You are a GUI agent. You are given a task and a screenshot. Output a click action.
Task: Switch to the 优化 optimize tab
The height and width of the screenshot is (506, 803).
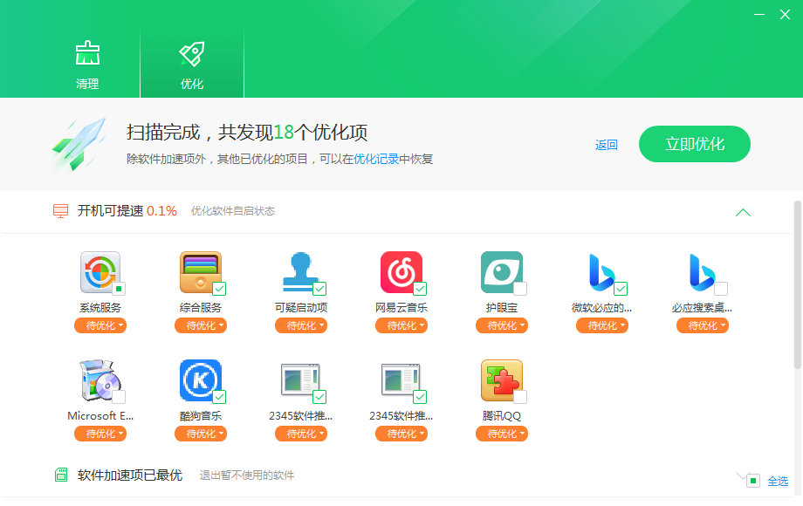tap(192, 65)
